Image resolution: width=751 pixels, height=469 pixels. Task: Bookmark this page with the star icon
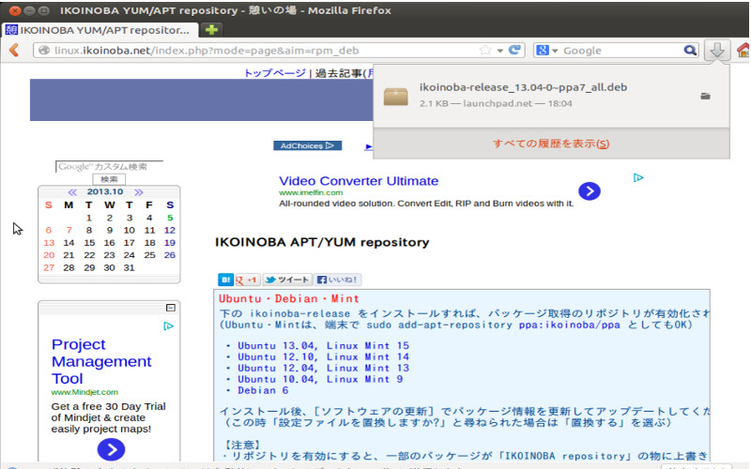point(485,51)
